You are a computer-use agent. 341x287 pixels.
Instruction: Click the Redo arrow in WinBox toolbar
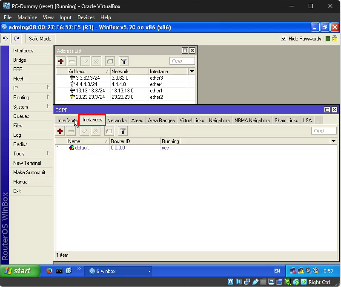(16, 39)
